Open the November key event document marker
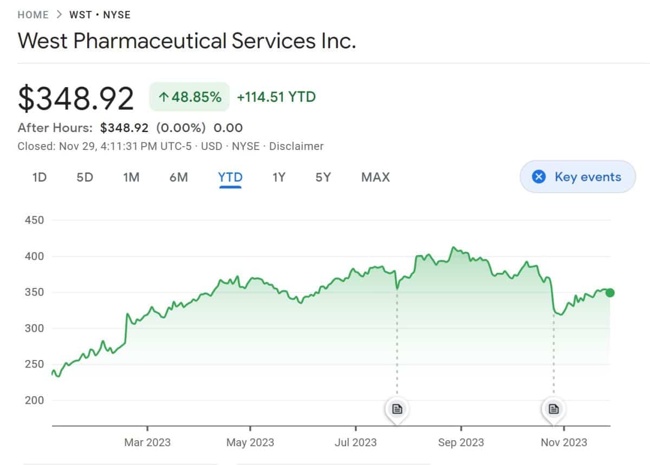Viewport: 650px width, 465px height. point(553,410)
